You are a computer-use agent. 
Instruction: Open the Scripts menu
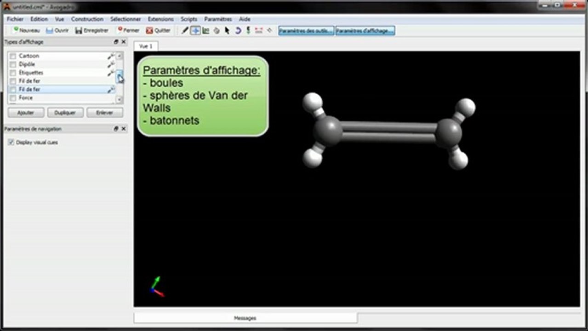tap(189, 19)
